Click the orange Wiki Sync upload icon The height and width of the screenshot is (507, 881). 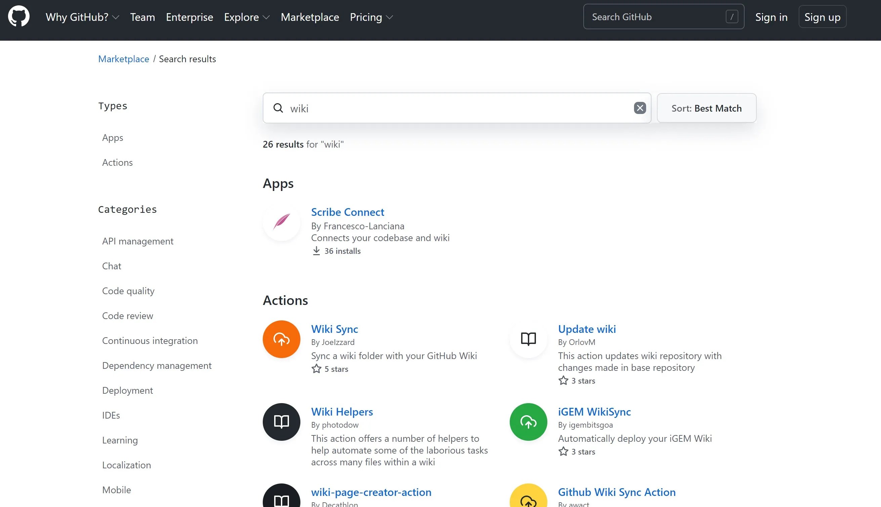point(281,339)
